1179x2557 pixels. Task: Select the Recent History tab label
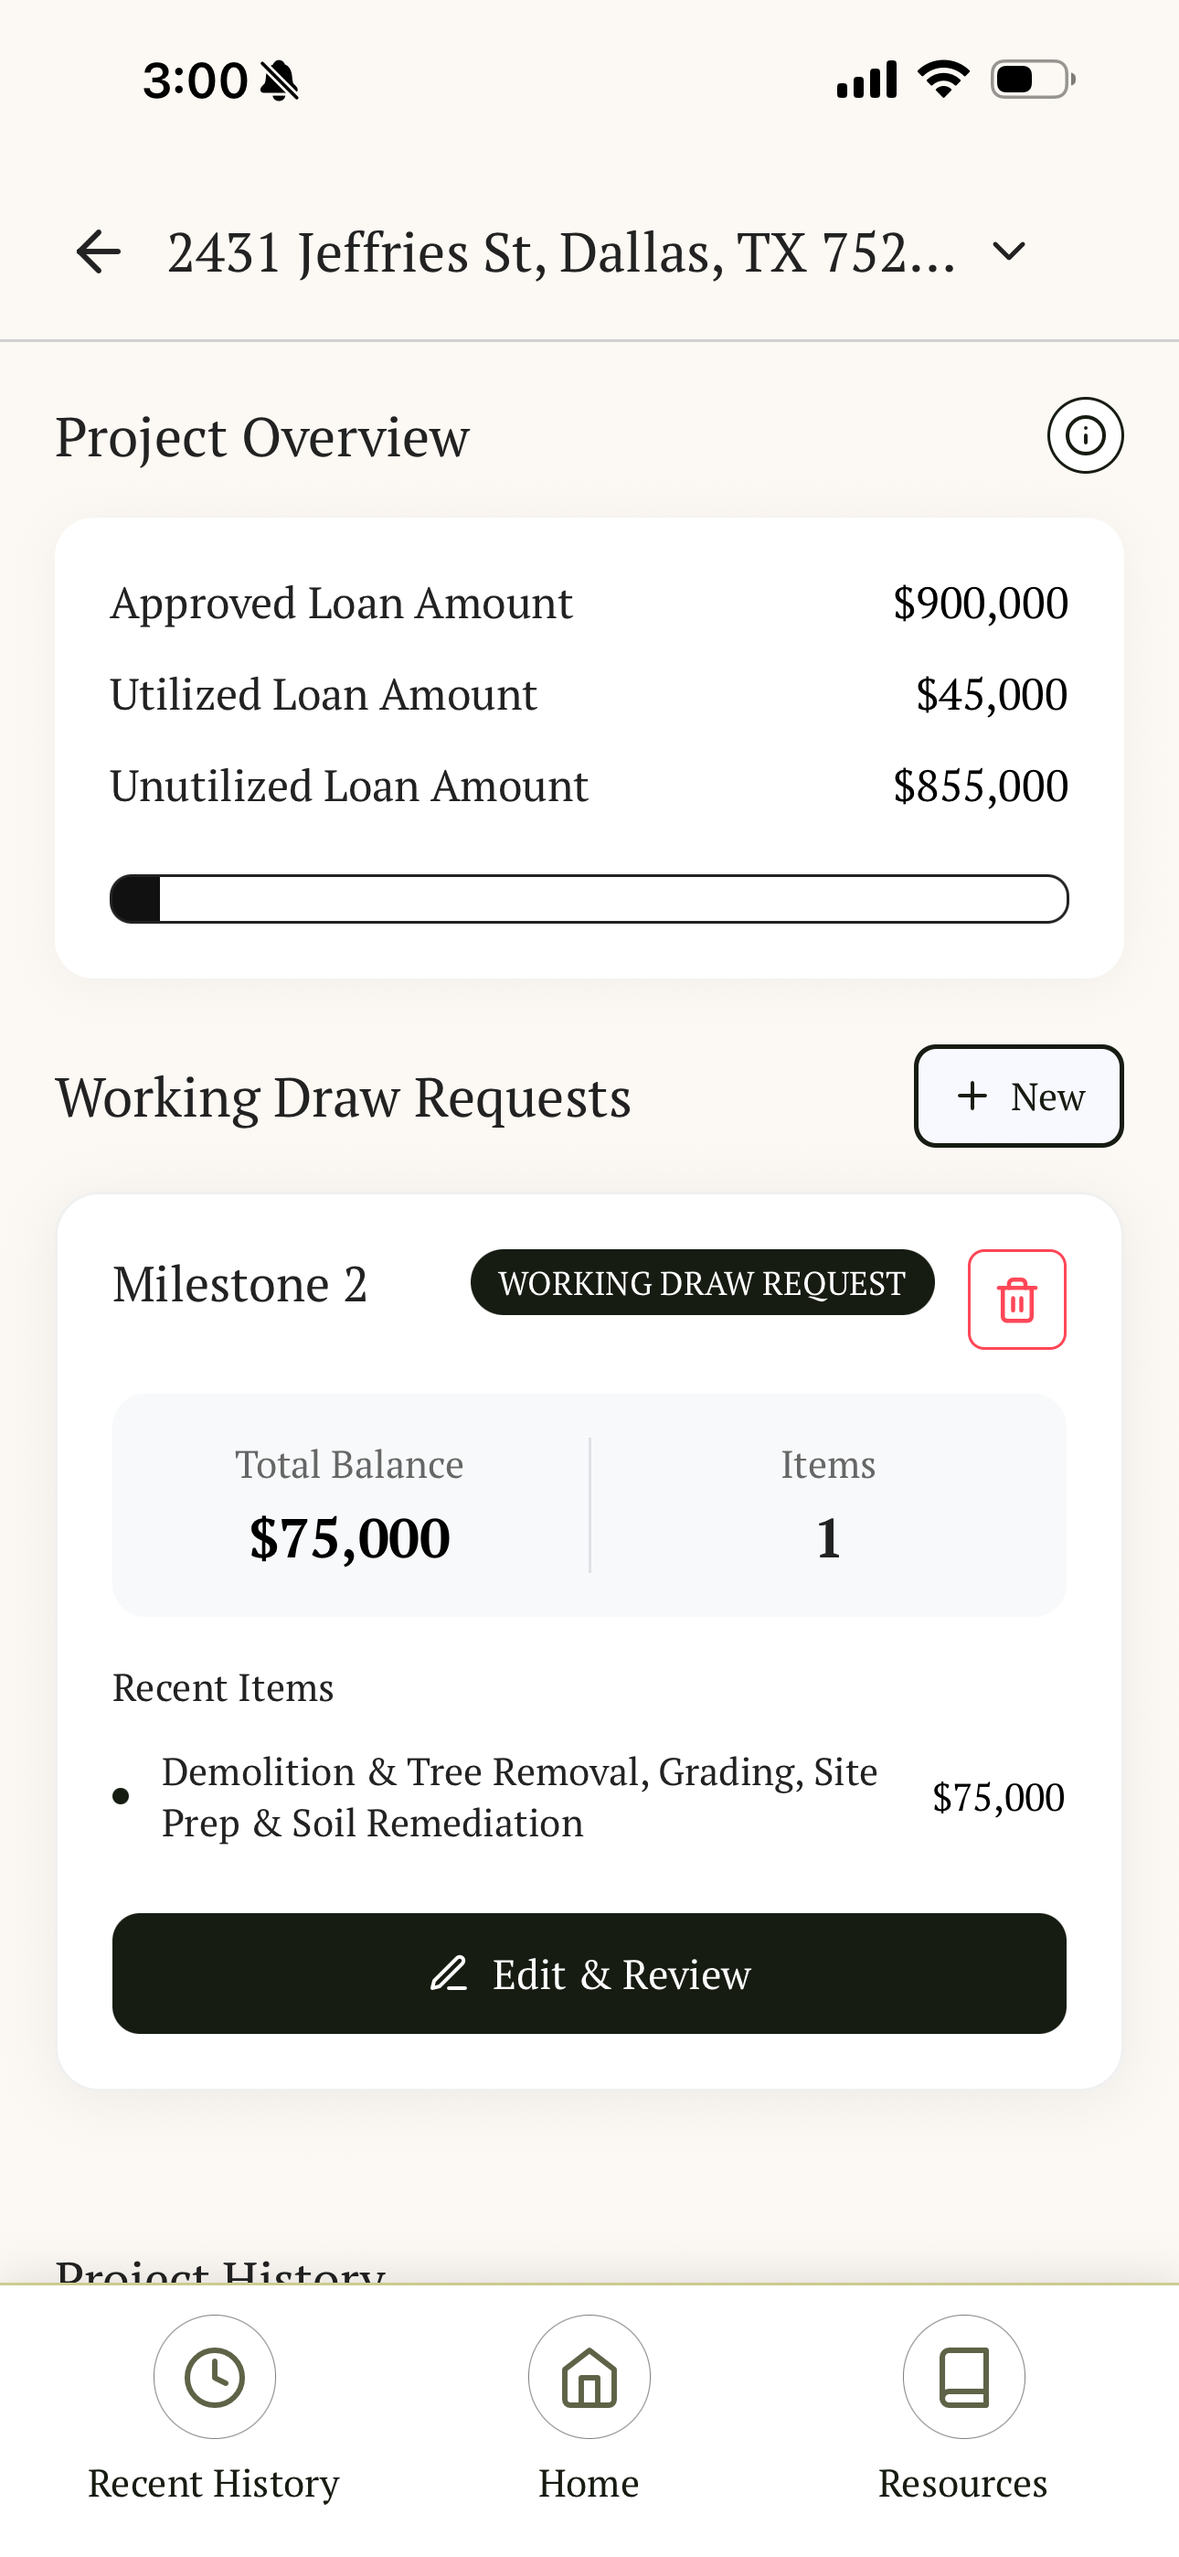click(x=213, y=2484)
